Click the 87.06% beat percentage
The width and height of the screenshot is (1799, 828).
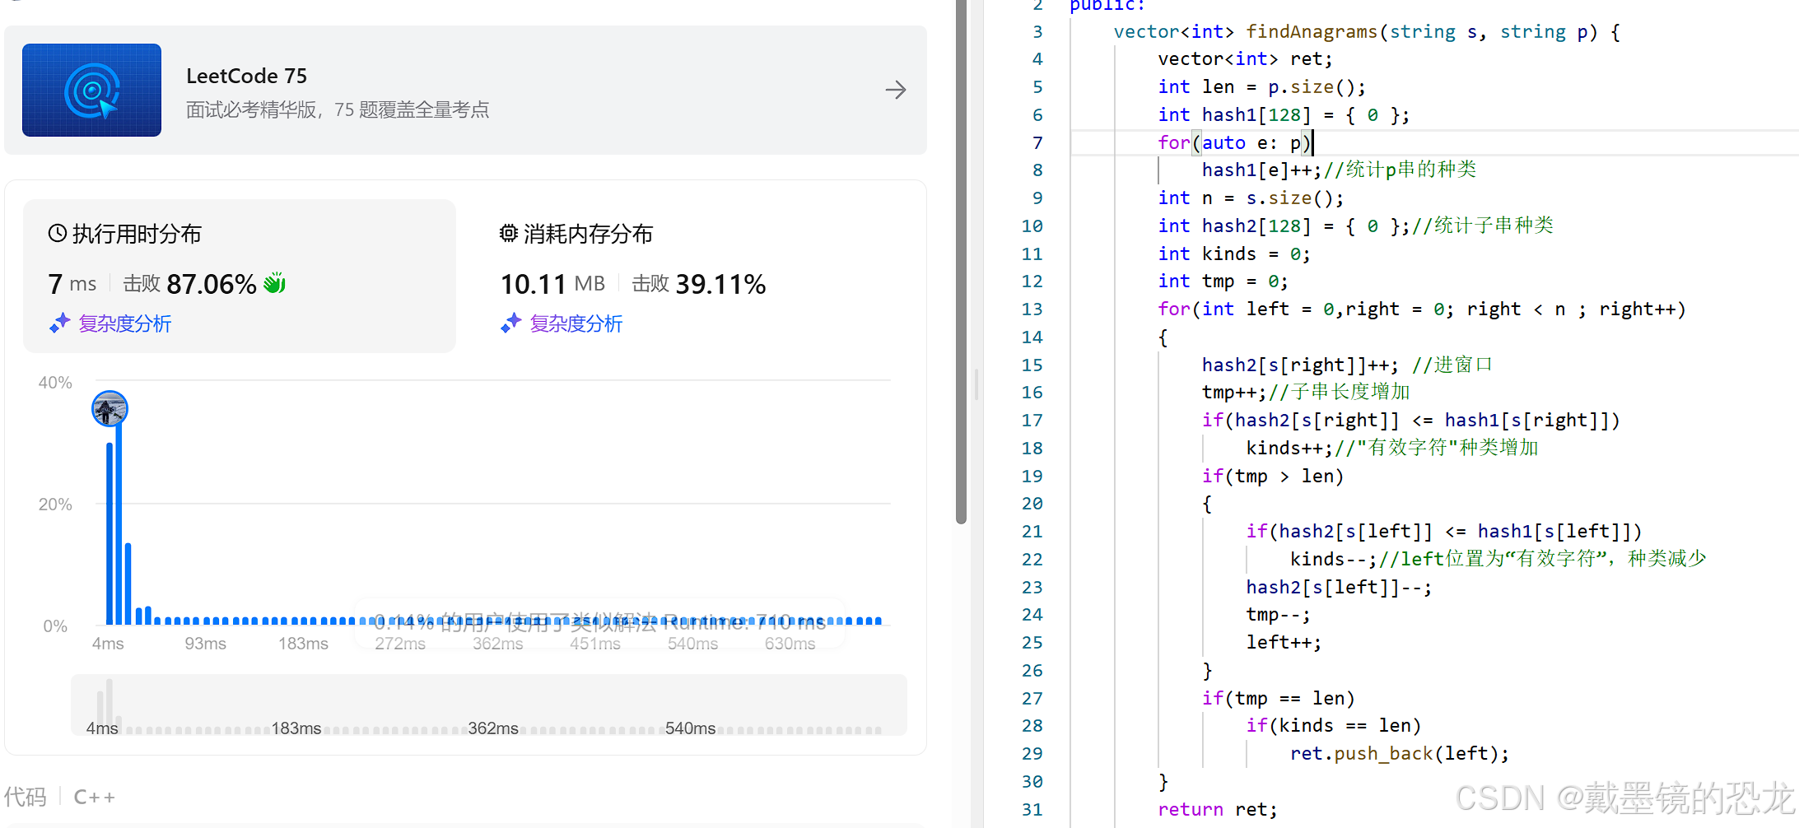tap(212, 284)
